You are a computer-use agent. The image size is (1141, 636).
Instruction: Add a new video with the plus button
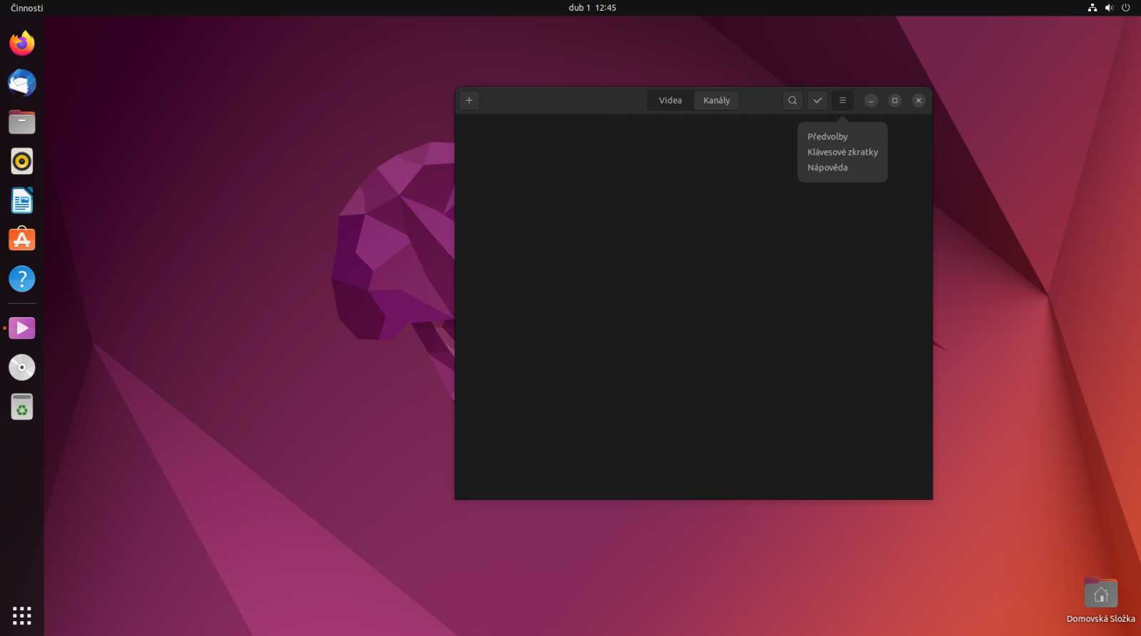[x=469, y=101]
